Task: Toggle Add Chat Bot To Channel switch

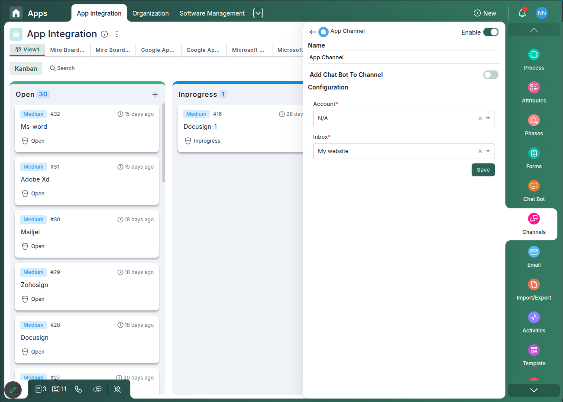Action: 491,75
